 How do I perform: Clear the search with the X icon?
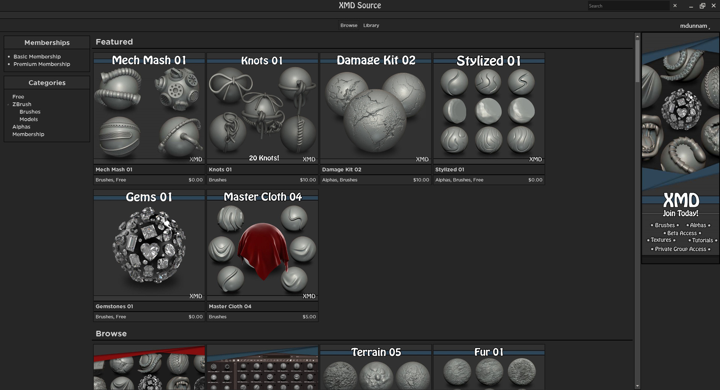click(x=675, y=6)
